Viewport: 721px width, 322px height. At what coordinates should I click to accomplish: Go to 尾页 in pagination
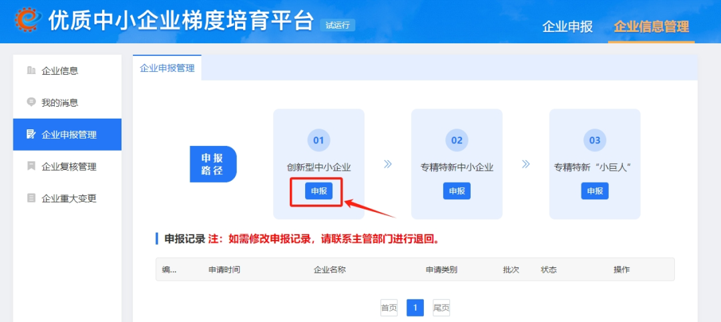click(441, 308)
